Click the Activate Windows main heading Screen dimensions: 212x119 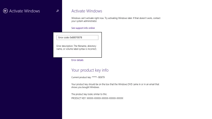pos(87,11)
